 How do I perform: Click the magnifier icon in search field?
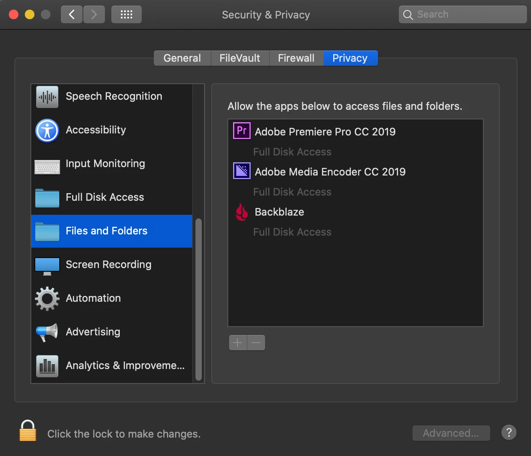(x=408, y=15)
